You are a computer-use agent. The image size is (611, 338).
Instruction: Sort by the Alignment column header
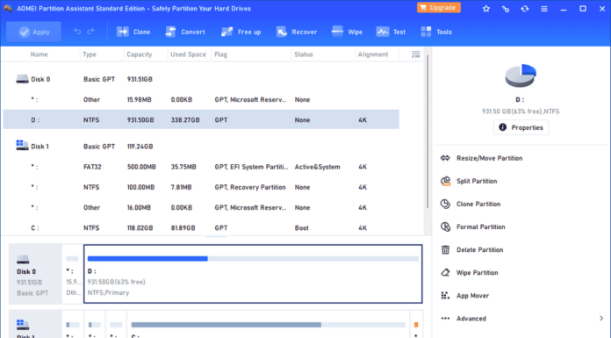coord(373,54)
